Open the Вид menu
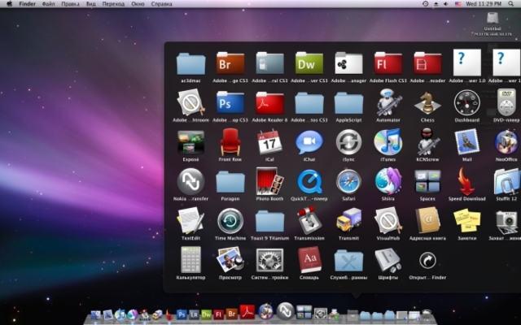 [x=90, y=4]
